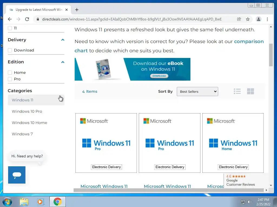Click the browser forward arrow
Viewport: 277px width, 207px height.
point(18,19)
